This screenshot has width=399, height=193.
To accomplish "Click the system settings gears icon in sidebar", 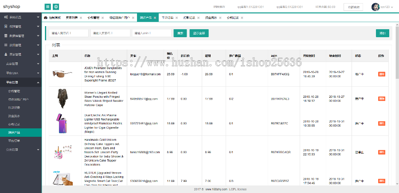I will 6,17.
